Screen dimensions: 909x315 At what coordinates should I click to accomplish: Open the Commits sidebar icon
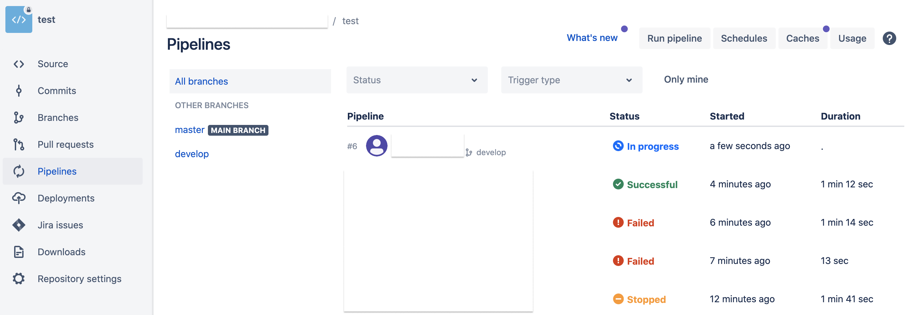coord(19,91)
